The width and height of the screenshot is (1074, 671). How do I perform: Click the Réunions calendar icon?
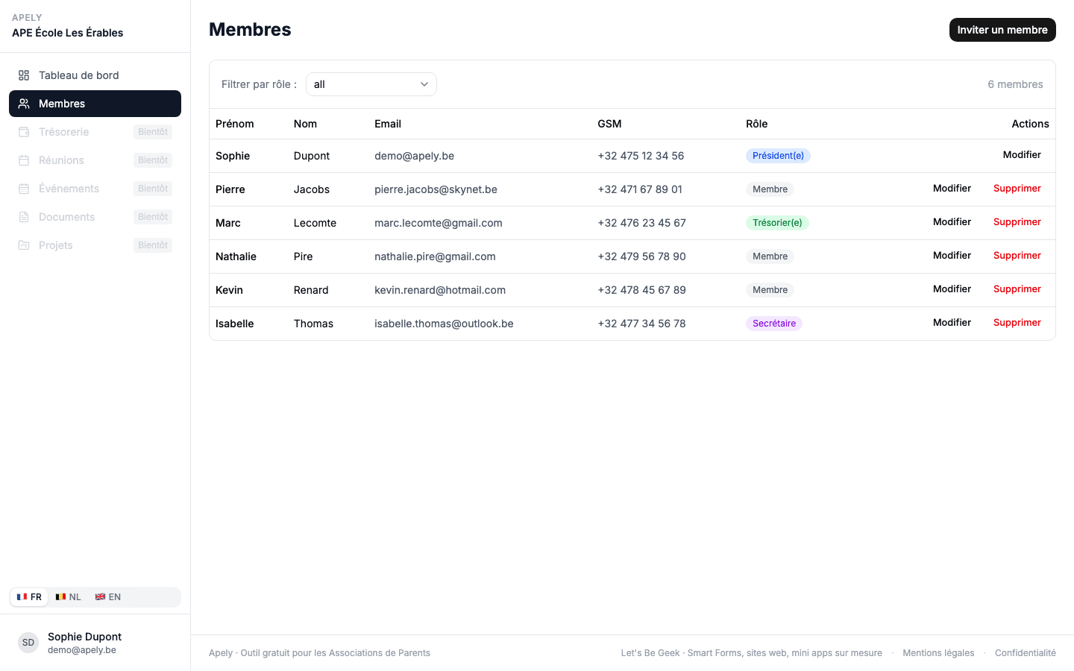click(24, 160)
